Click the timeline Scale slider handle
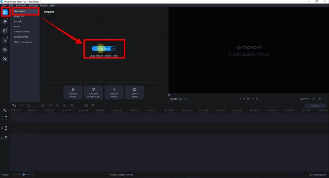This screenshot has height=178, width=329. point(23,174)
